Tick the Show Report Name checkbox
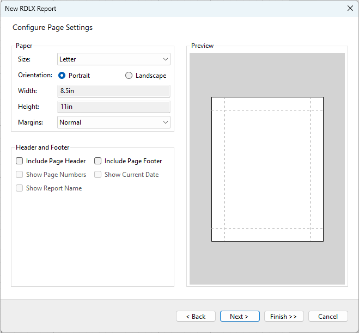This screenshot has height=333, width=359. click(20, 188)
